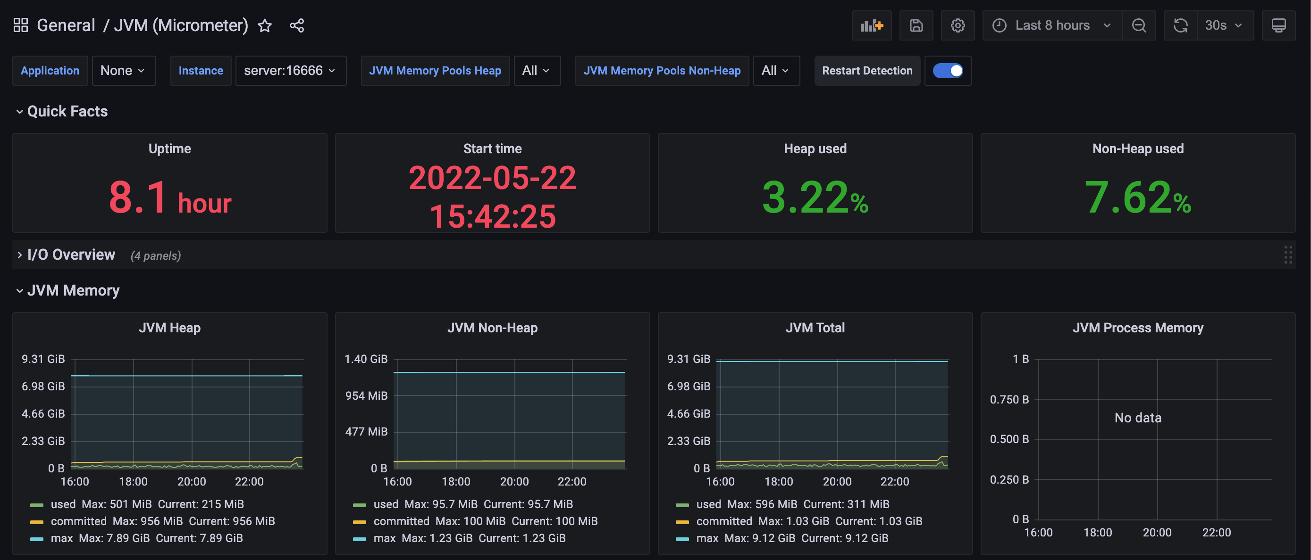Save dashboard using floppy disk icon
This screenshot has width=1311, height=560.
916,25
